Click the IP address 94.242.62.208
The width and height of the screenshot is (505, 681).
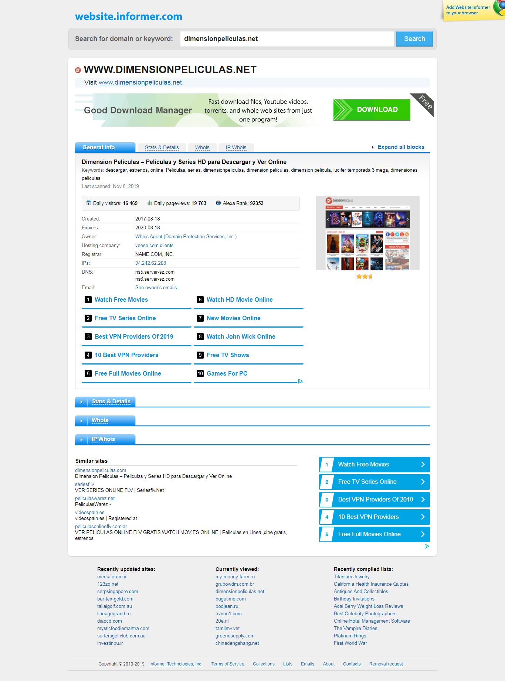[x=150, y=263]
